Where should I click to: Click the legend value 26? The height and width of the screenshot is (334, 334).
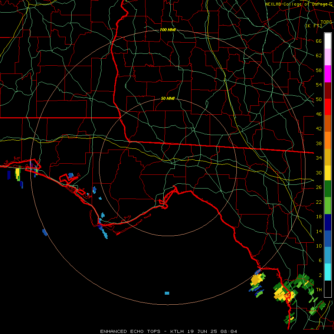(319, 187)
